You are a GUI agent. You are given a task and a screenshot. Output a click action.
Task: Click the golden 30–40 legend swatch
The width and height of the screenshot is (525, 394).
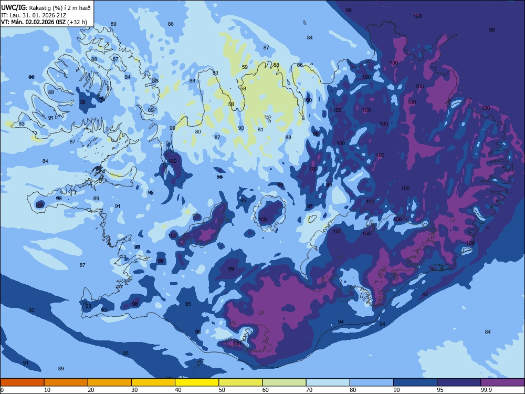tap(153, 382)
